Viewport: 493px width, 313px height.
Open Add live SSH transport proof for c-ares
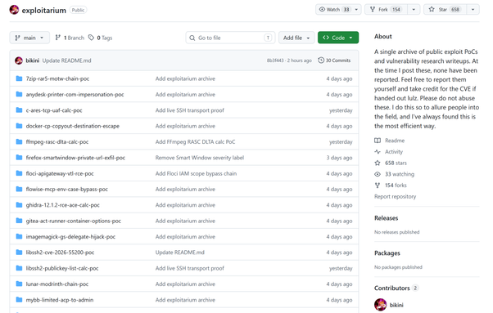190,110
